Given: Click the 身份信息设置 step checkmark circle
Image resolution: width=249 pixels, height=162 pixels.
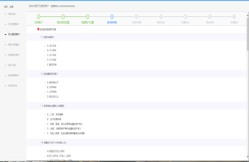Looking at the screenshot, I should tap(63, 16).
